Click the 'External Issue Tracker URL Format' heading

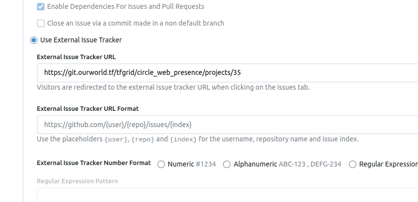click(x=88, y=108)
